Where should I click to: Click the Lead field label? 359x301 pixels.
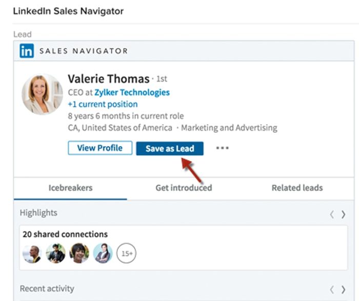pos(23,34)
